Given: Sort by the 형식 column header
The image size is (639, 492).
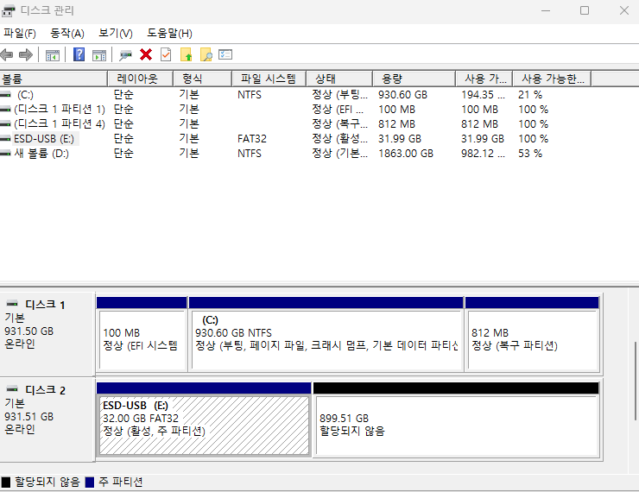Looking at the screenshot, I should (203, 79).
